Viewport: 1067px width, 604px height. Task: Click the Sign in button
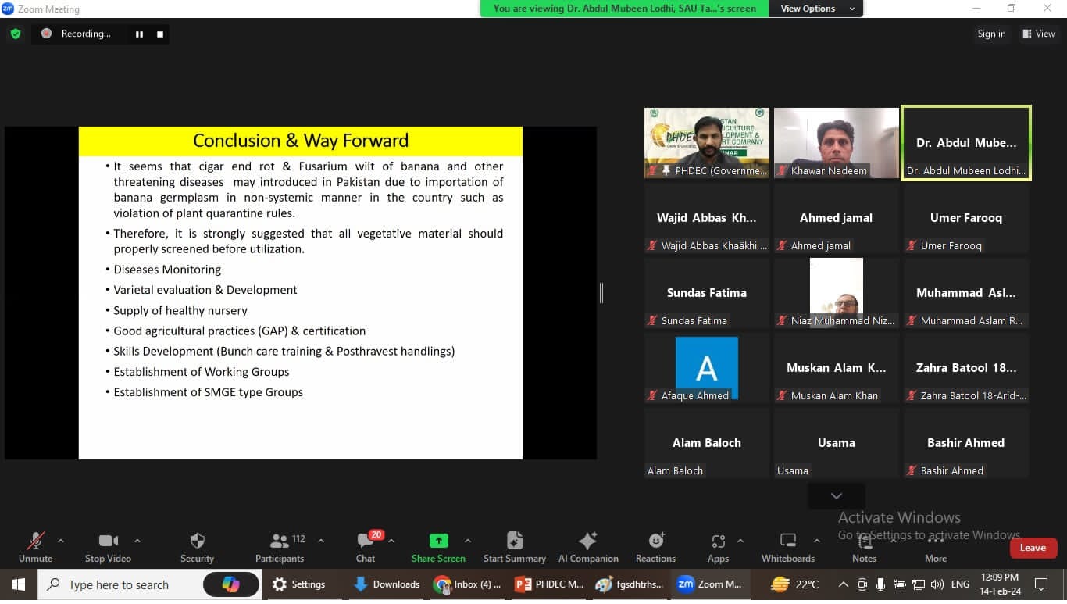pos(991,34)
